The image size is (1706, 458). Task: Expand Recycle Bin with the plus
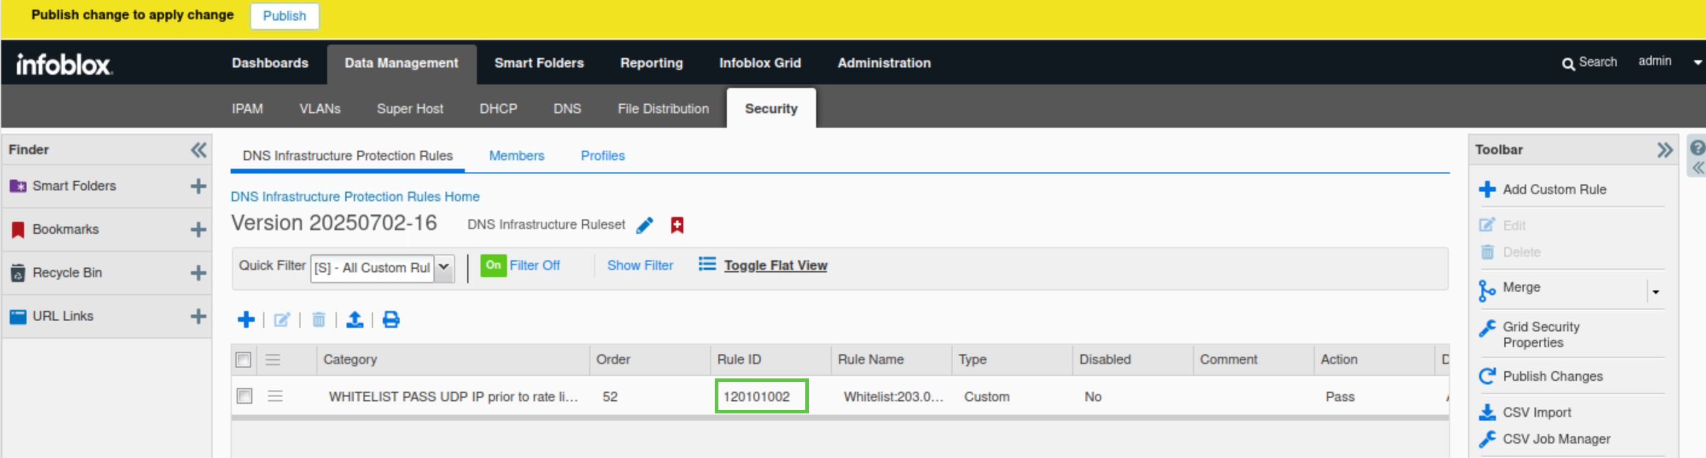pyautogui.click(x=198, y=273)
